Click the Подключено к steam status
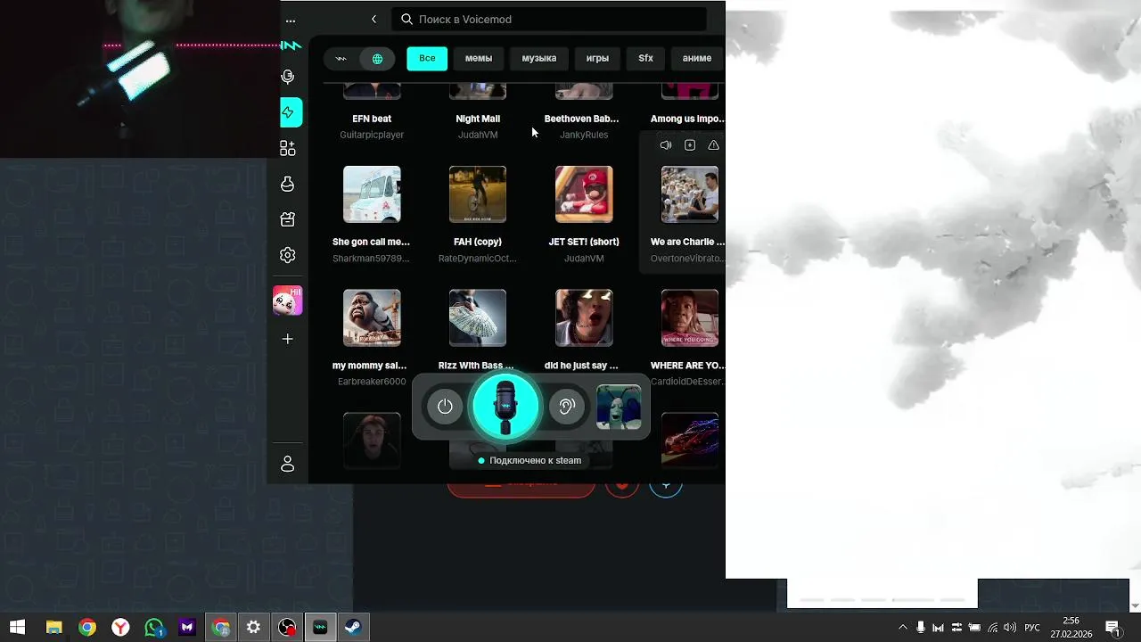This screenshot has width=1141, height=642. pyautogui.click(x=530, y=460)
